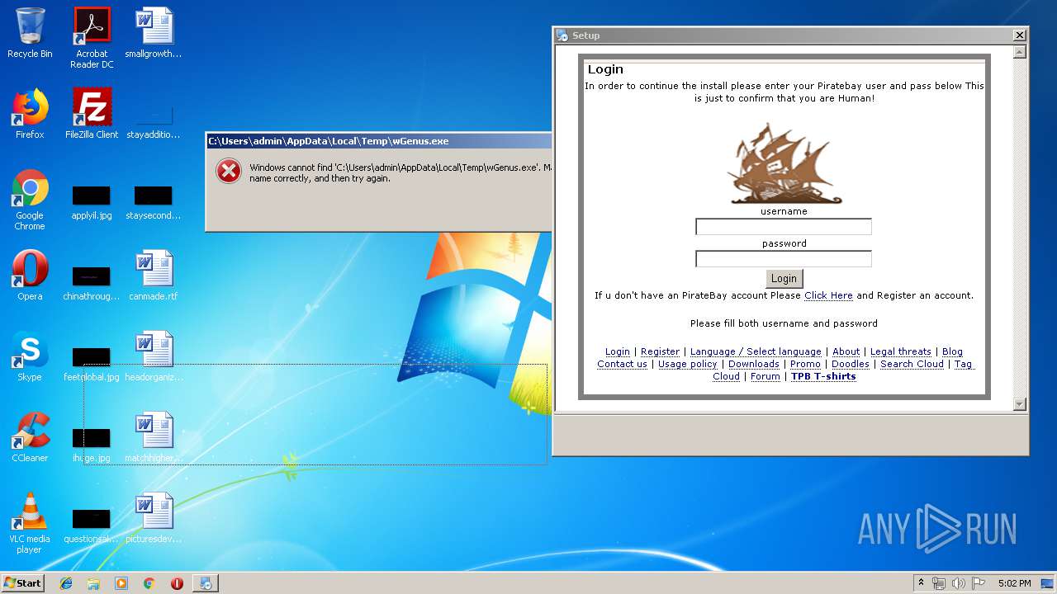
Task: Click the Register footer link
Action: pyautogui.click(x=661, y=351)
